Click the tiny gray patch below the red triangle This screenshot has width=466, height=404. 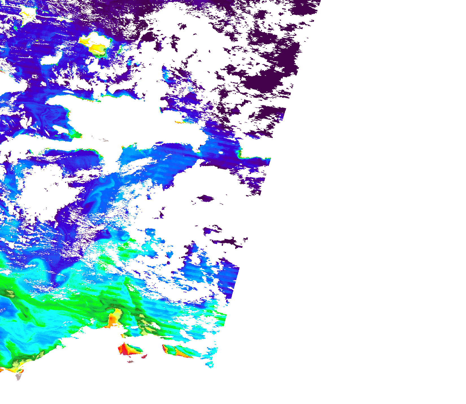[x=130, y=361]
